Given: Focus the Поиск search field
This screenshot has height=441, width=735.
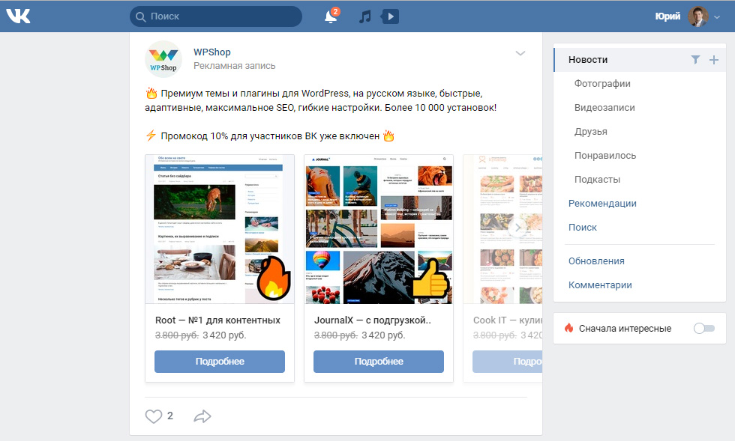Looking at the screenshot, I should (216, 16).
